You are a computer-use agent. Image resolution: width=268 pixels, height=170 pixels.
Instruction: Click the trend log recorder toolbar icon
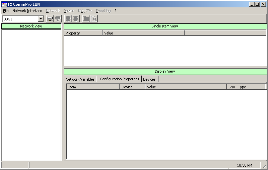86,19
